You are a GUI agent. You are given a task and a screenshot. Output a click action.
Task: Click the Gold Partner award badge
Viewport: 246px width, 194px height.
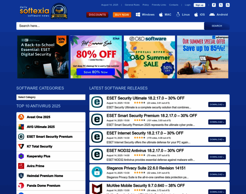[x=59, y=11]
